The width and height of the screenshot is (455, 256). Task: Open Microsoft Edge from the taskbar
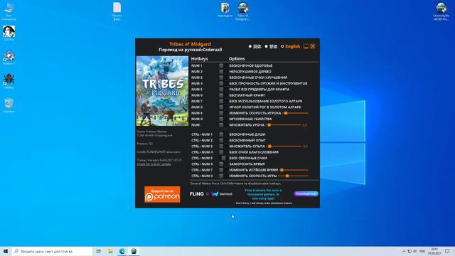(x=122, y=251)
